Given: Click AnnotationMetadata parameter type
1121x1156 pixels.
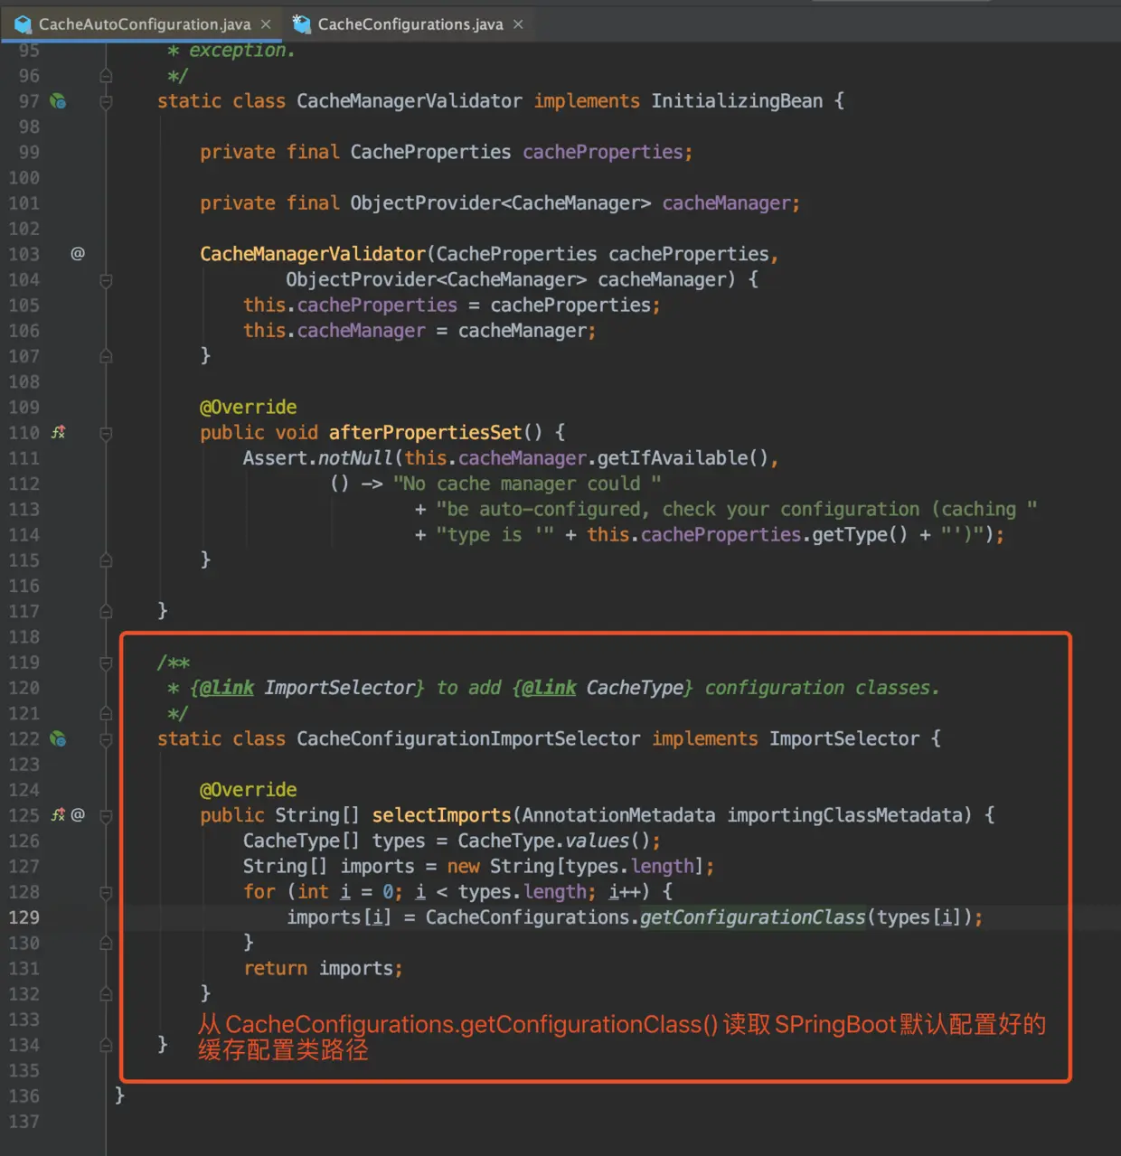Looking at the screenshot, I should pyautogui.click(x=618, y=815).
